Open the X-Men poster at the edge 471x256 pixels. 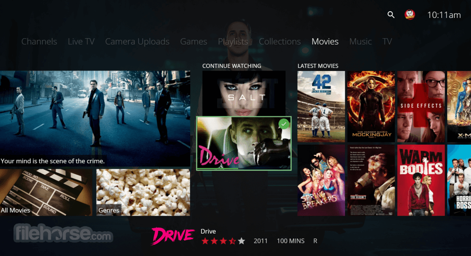(x=459, y=106)
